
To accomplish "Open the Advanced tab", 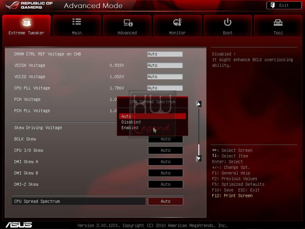I will (x=127, y=26).
